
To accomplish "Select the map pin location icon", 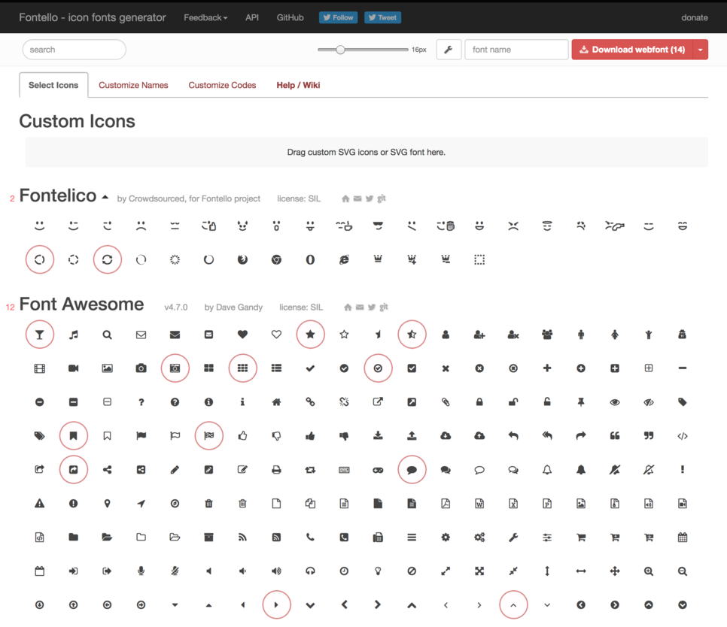I will [107, 504].
